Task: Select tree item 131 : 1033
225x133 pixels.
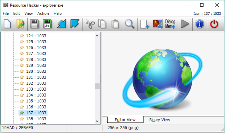Action: (36, 77)
